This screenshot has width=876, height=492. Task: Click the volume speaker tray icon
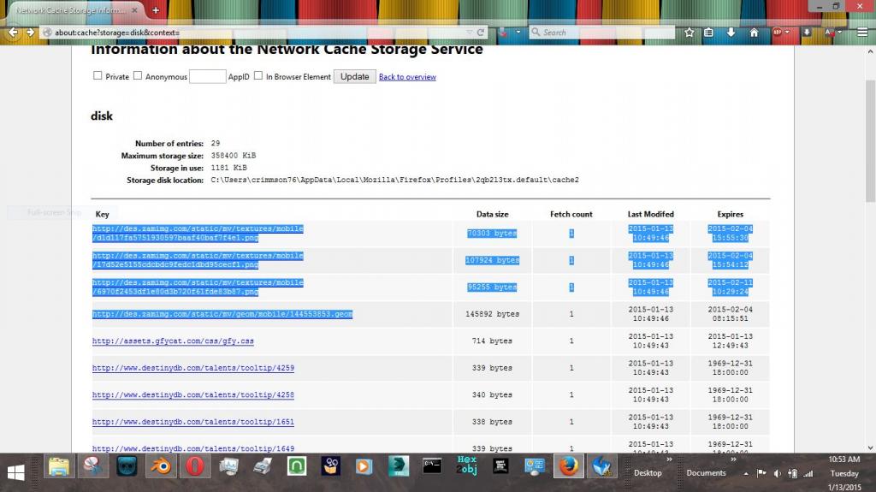(x=777, y=473)
